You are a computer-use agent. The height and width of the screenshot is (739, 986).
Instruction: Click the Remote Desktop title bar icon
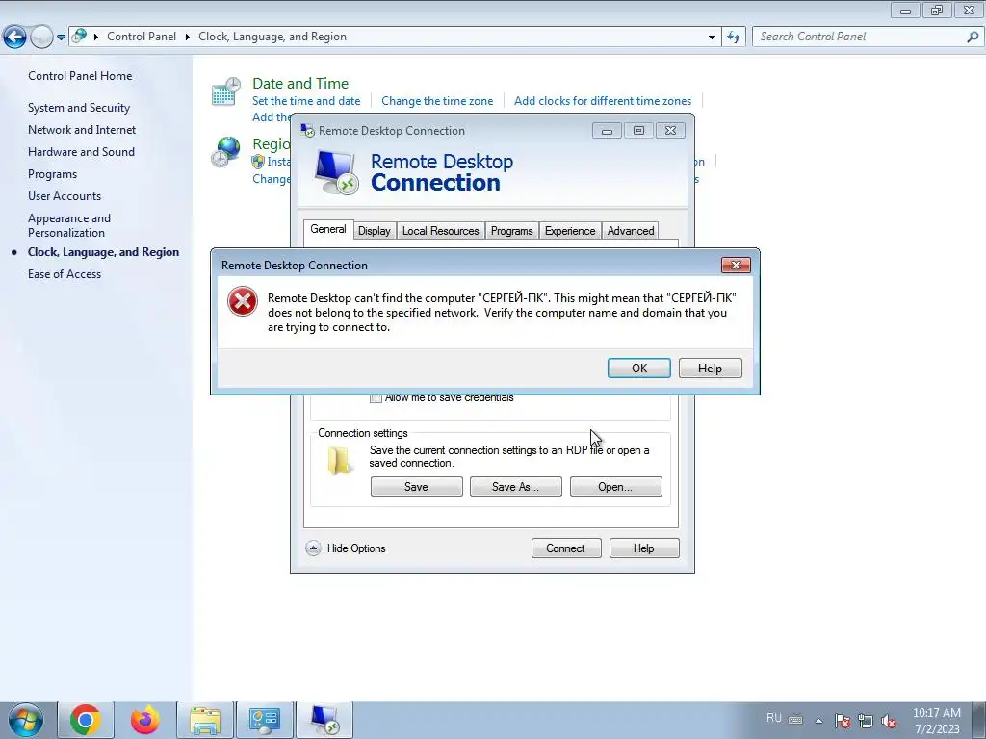[x=307, y=131]
